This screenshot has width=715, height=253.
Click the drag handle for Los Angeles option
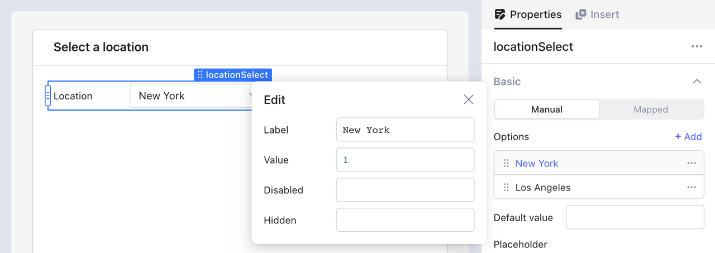506,188
